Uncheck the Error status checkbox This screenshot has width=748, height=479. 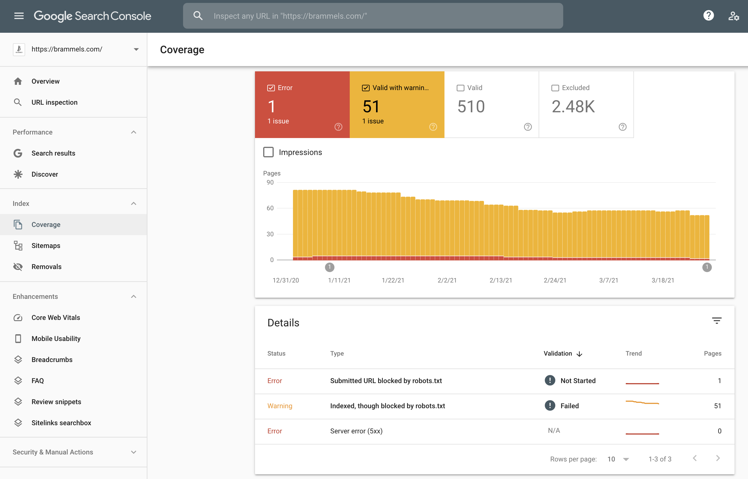pyautogui.click(x=271, y=88)
